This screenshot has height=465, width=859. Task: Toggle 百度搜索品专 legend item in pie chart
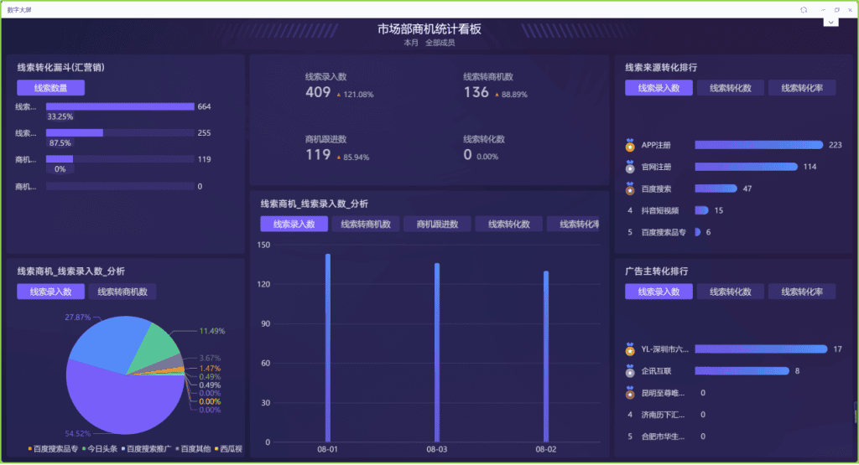coord(55,450)
